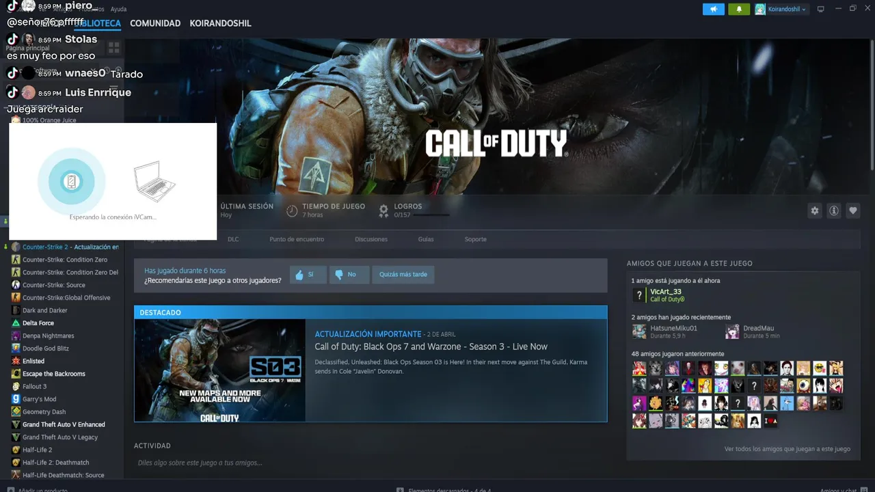Click the GTA V Enhanced icon

[x=16, y=425]
